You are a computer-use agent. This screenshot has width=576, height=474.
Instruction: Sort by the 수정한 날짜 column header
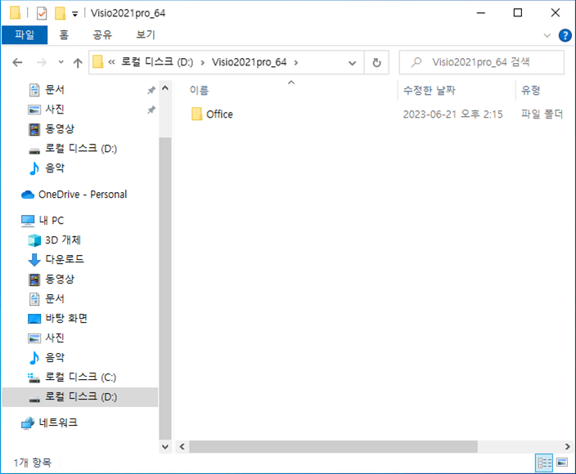coord(429,90)
